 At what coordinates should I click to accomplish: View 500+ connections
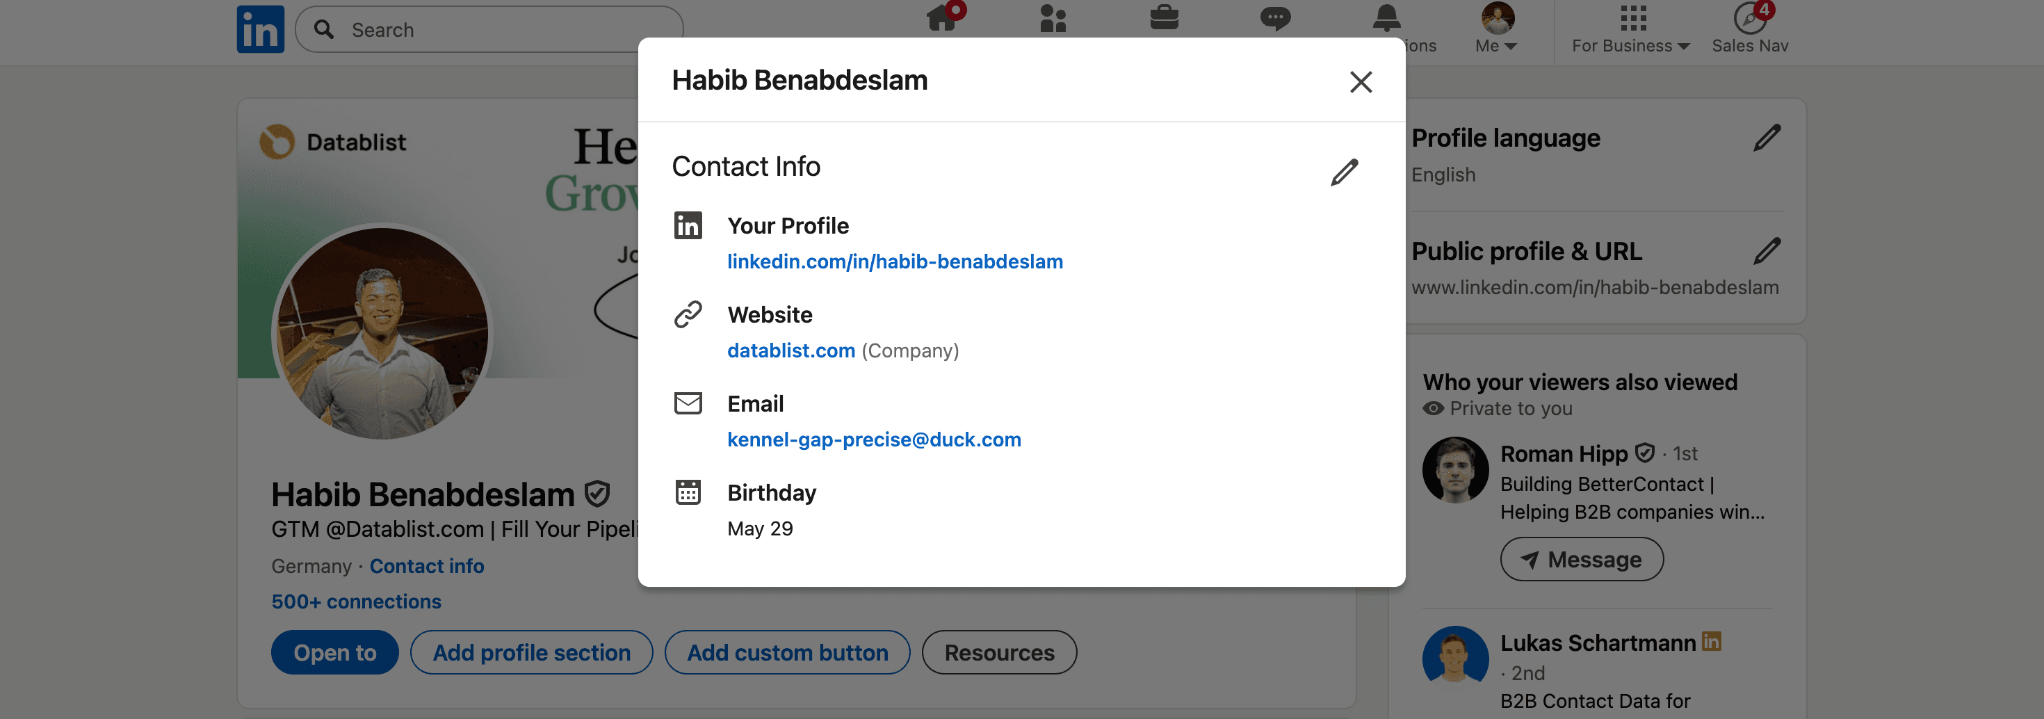click(356, 601)
